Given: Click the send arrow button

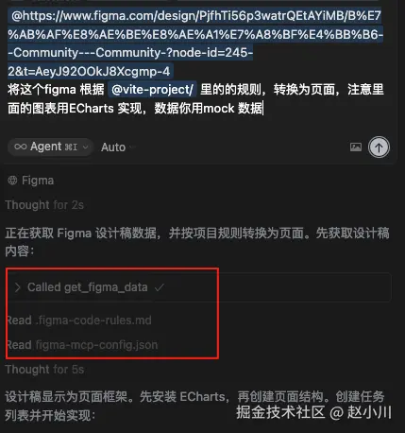Looking at the screenshot, I should coord(379,147).
